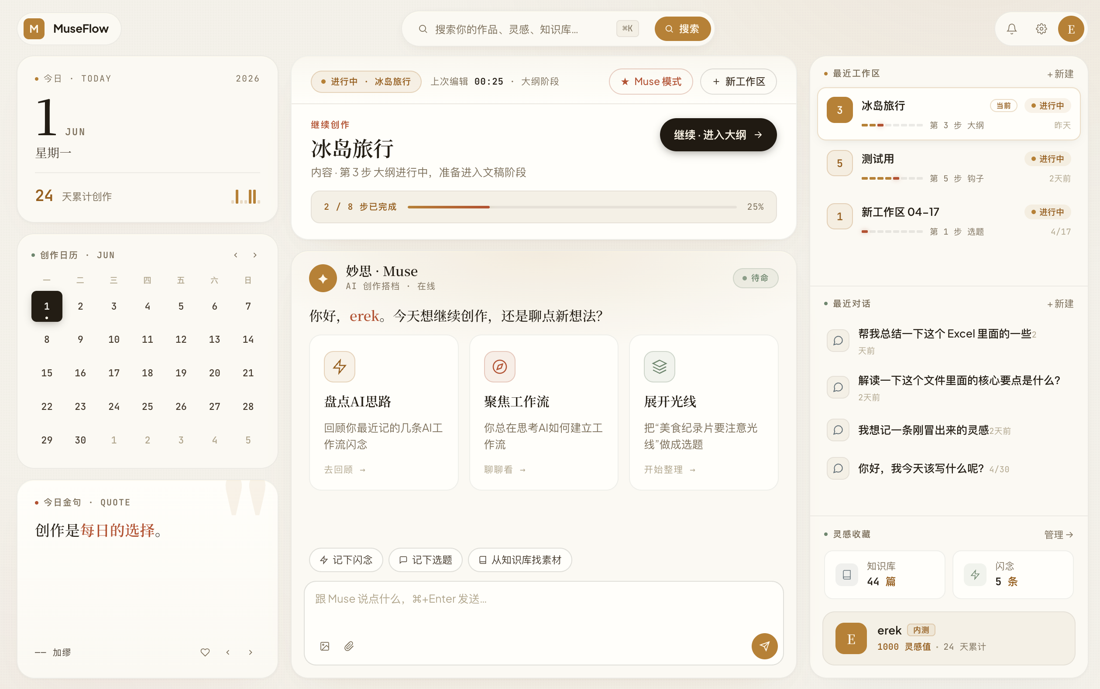Open 管理 arrow for 灵感收藏
This screenshot has width=1100, height=689.
pyautogui.click(x=1058, y=535)
